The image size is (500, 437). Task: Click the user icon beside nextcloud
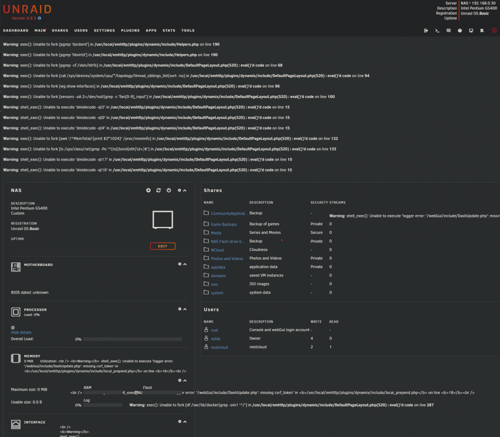[206, 346]
